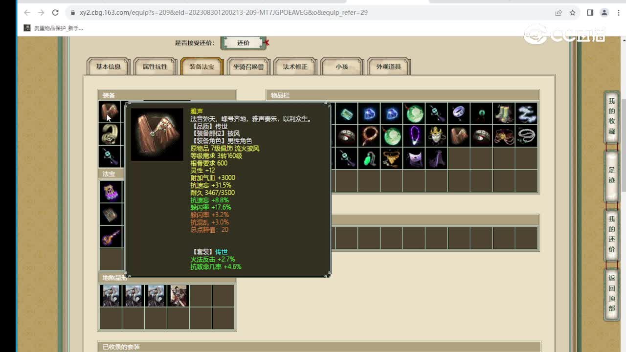626x352 pixels.
Task: Open the brown cloak in the inventory grid
Action: coord(459,136)
